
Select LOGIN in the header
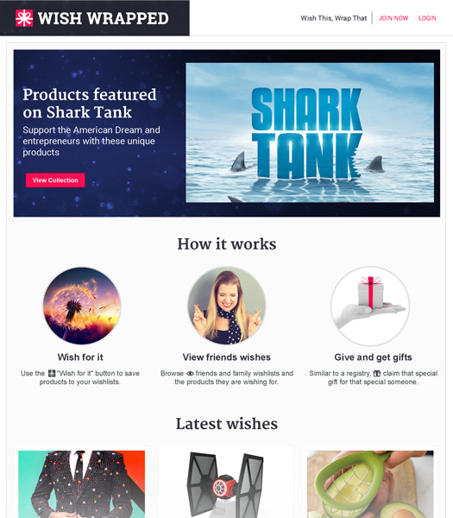tap(427, 18)
